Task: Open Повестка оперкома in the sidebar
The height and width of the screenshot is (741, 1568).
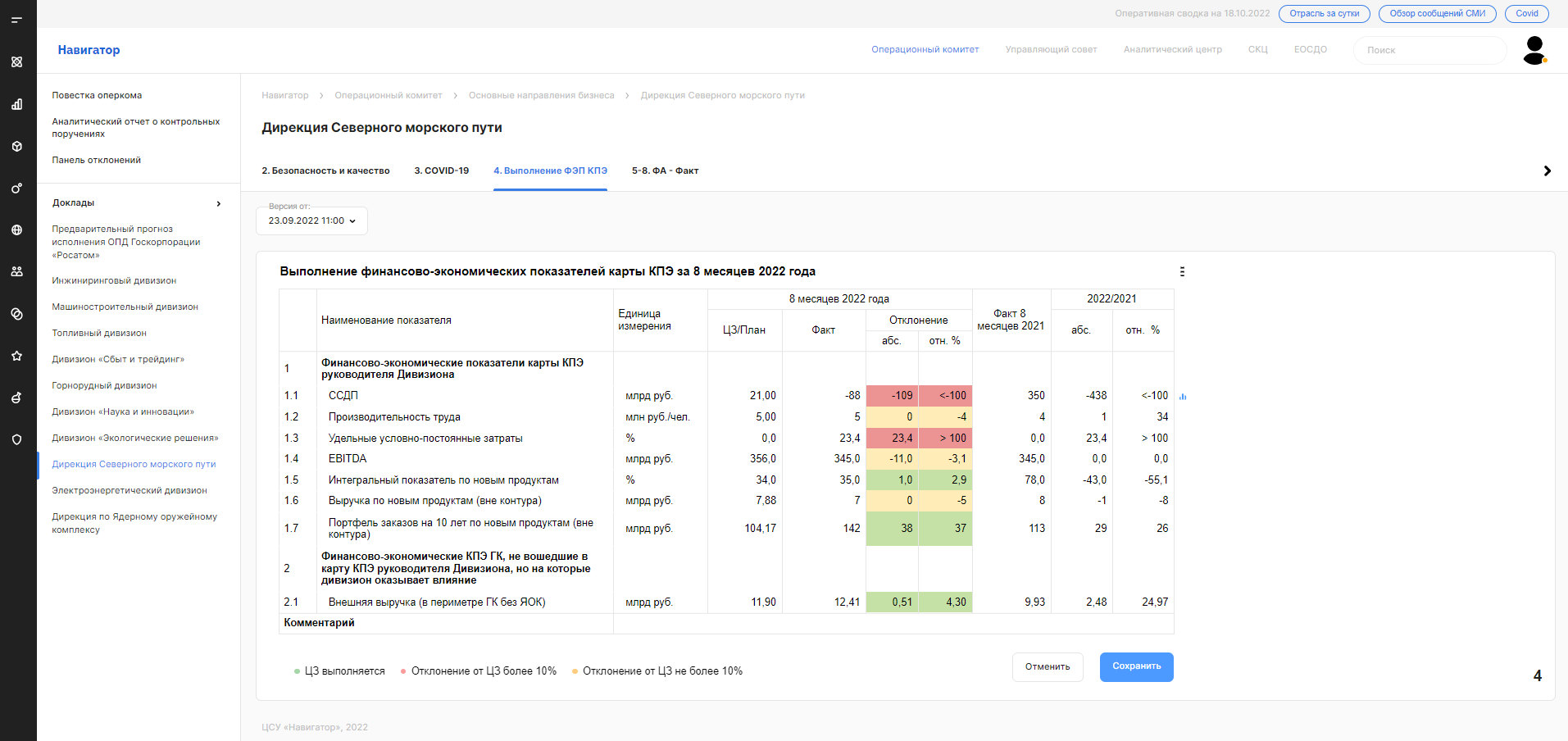Action: point(97,95)
